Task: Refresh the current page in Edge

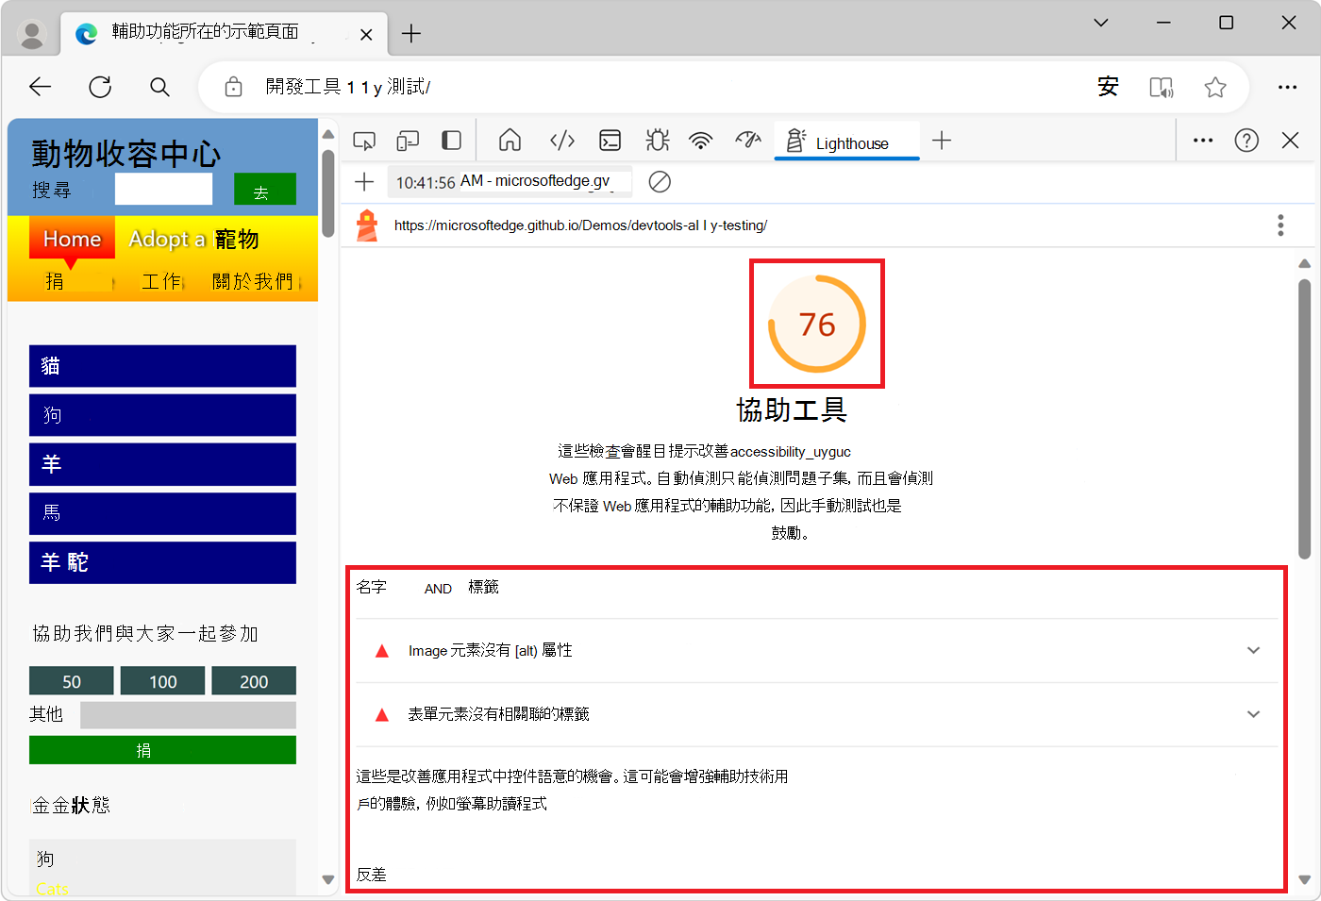Action: pos(99,86)
